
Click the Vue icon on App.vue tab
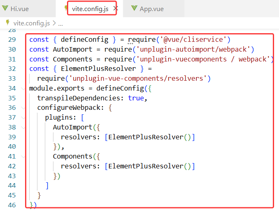[x=134, y=8]
